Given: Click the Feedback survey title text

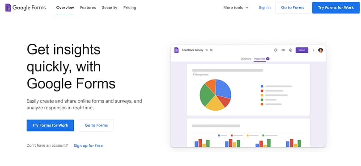Looking at the screenshot, I should [x=193, y=50].
